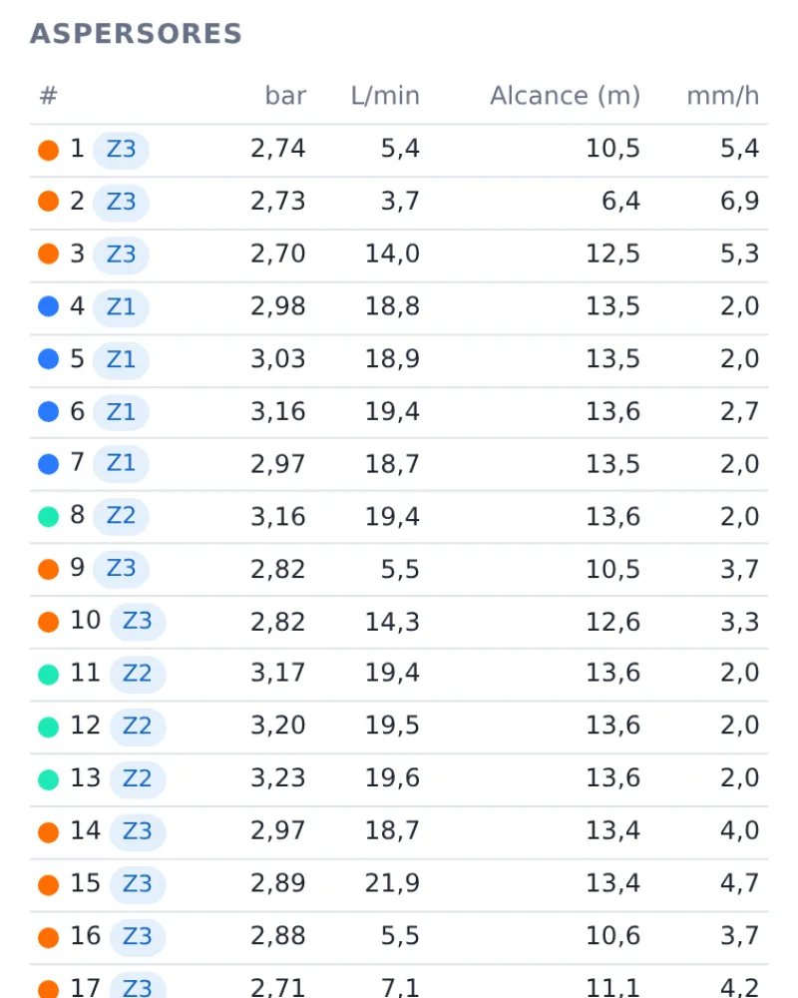The width and height of the screenshot is (798, 998).
Task: Click the green dot of sprinkler 8
Action: click(x=48, y=517)
